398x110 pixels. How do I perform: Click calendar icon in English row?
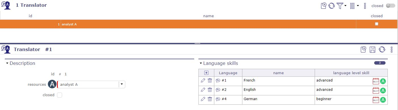[376, 91]
